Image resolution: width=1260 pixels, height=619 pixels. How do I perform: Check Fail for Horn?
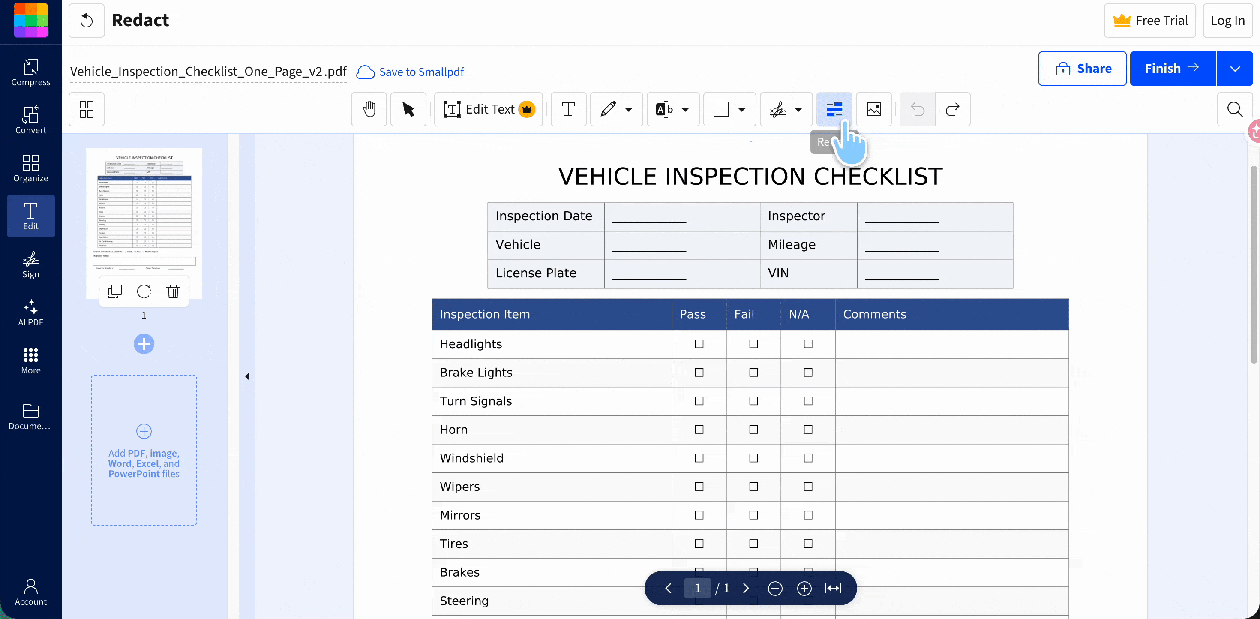[x=754, y=430]
